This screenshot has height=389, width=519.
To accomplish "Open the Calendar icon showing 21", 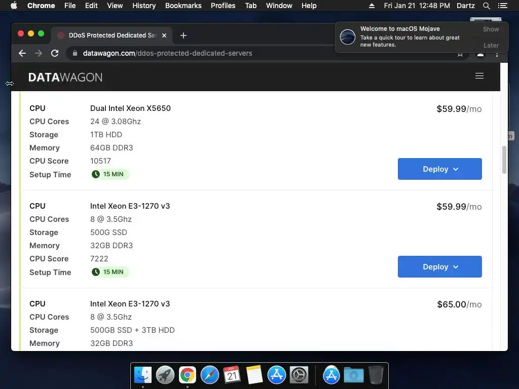I will [x=232, y=375].
